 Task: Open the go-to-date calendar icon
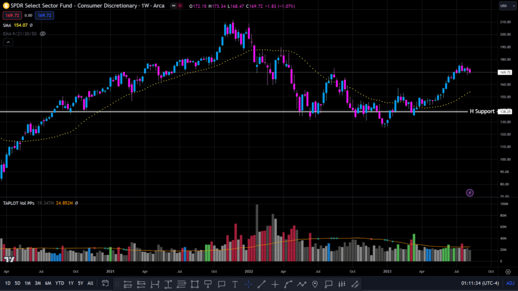click(x=105, y=284)
